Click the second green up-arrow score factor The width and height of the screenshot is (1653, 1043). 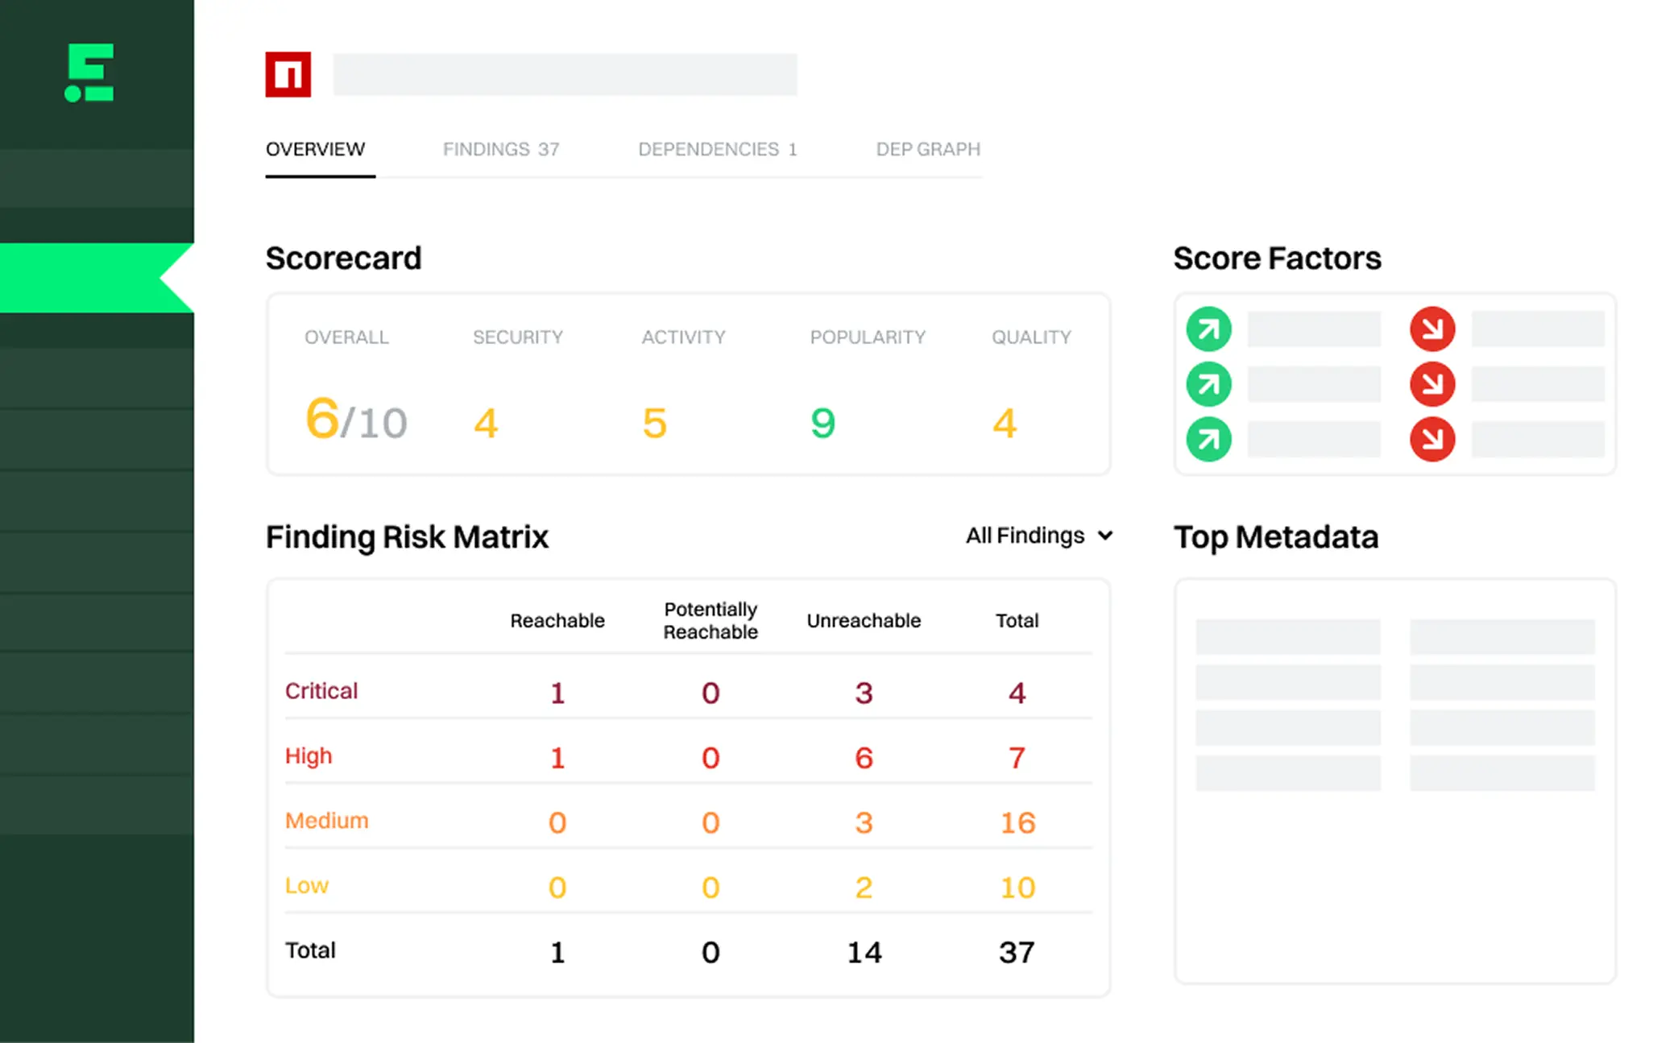1208,384
